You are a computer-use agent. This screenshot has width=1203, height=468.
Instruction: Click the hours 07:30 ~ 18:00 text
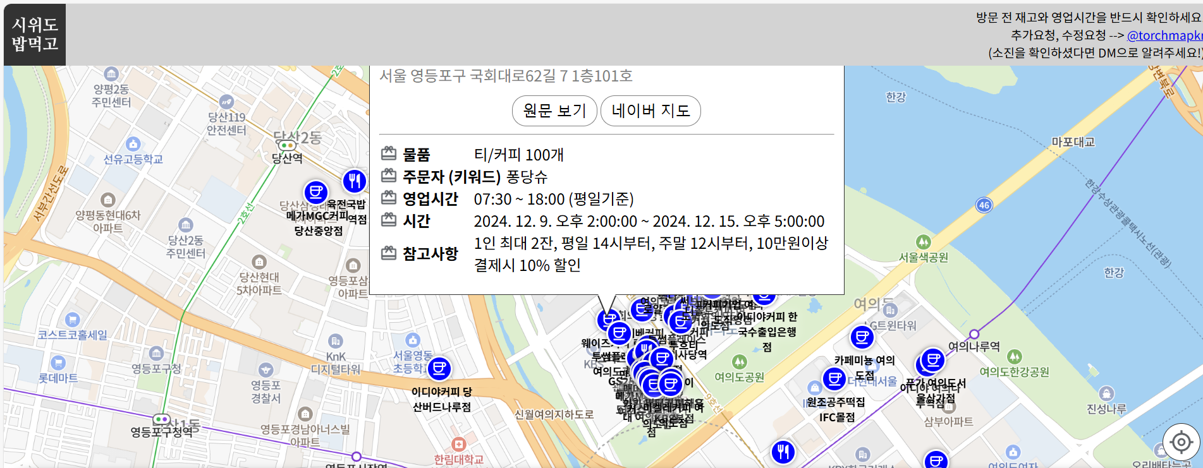554,199
